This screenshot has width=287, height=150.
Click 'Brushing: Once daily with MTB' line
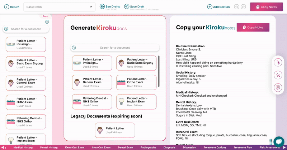click(x=196, y=109)
